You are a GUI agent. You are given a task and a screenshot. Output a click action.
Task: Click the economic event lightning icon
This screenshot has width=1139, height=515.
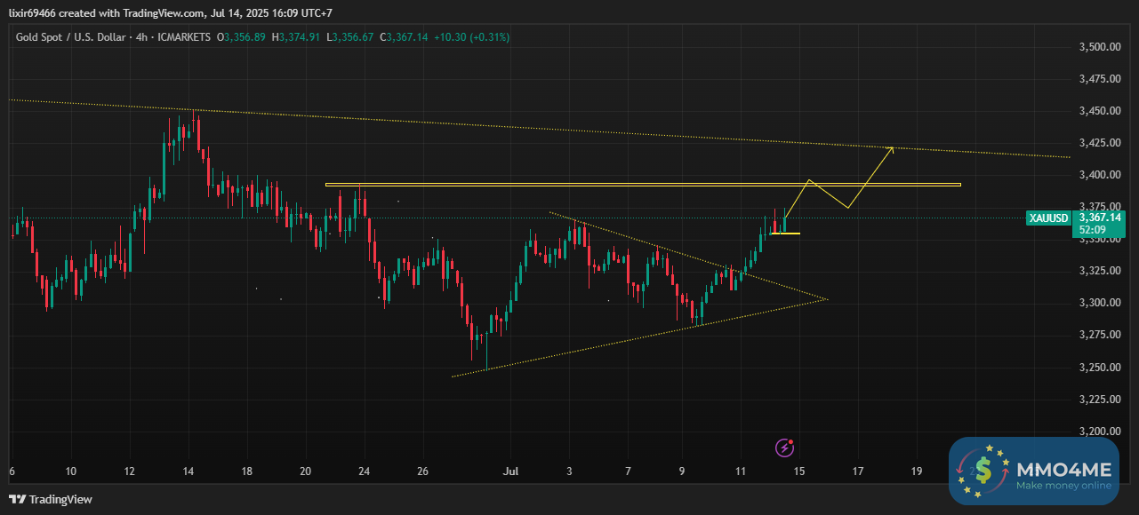tap(784, 447)
